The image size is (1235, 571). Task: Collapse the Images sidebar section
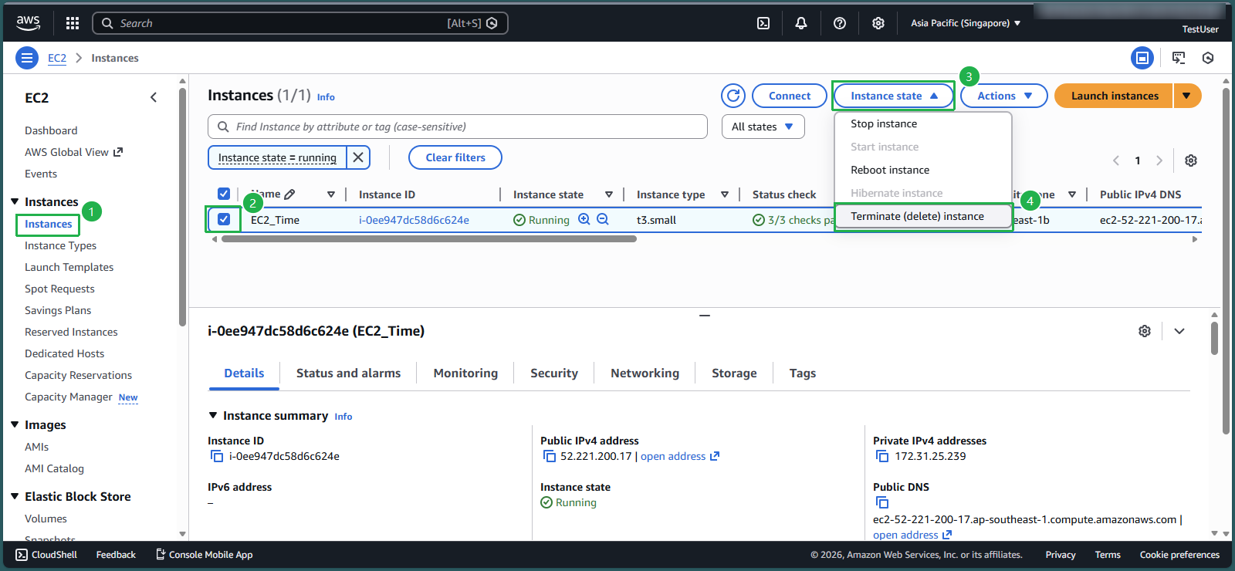coord(15,424)
